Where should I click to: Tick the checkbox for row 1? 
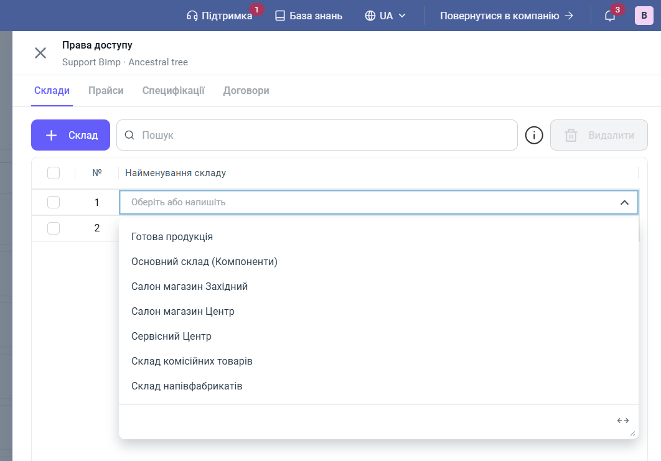pyautogui.click(x=54, y=202)
